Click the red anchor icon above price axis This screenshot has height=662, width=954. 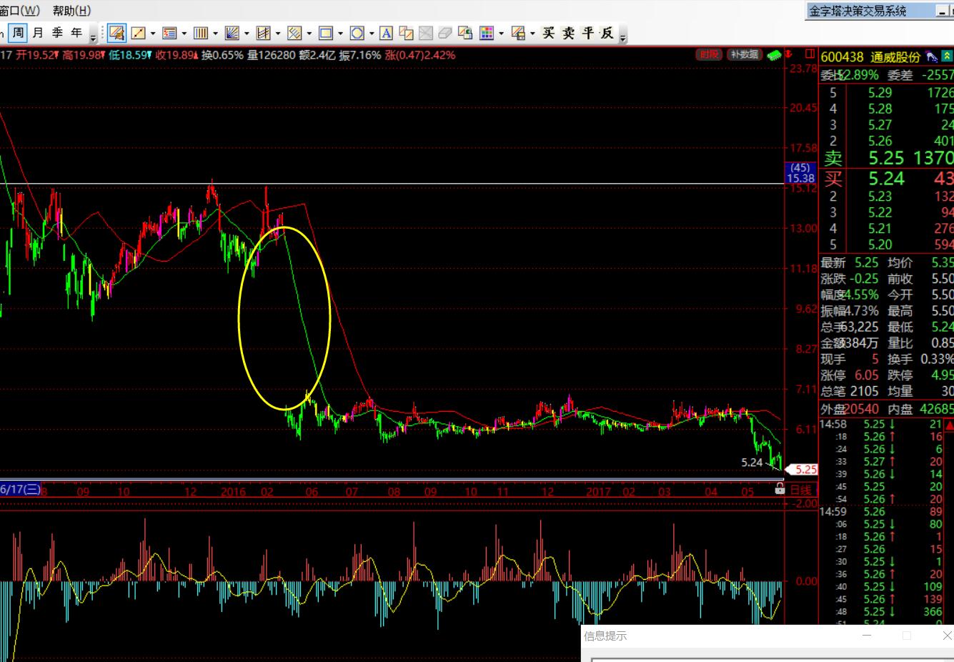[790, 54]
